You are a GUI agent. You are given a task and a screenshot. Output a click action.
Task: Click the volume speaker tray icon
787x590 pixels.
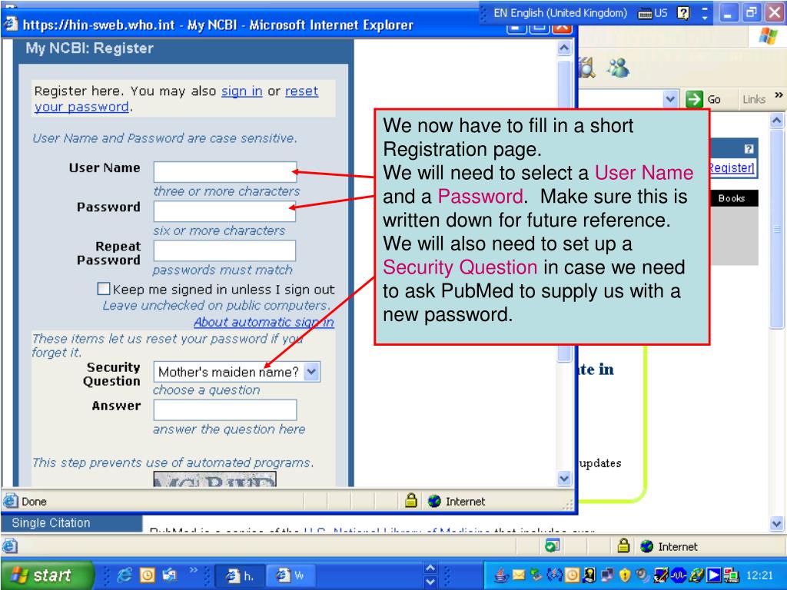pos(642,575)
